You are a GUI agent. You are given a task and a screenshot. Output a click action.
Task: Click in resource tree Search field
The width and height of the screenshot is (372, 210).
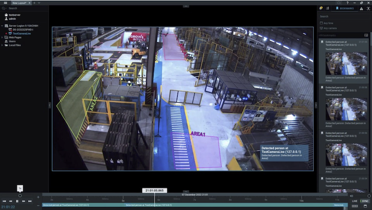27,8
